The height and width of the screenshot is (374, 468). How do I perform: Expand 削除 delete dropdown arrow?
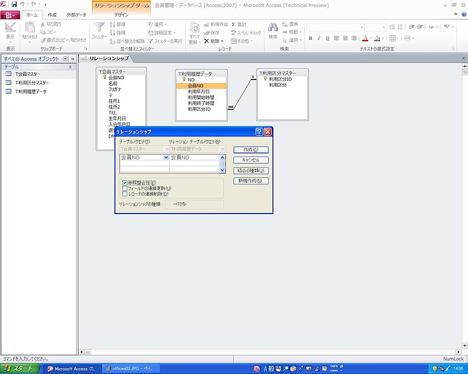tap(223, 41)
